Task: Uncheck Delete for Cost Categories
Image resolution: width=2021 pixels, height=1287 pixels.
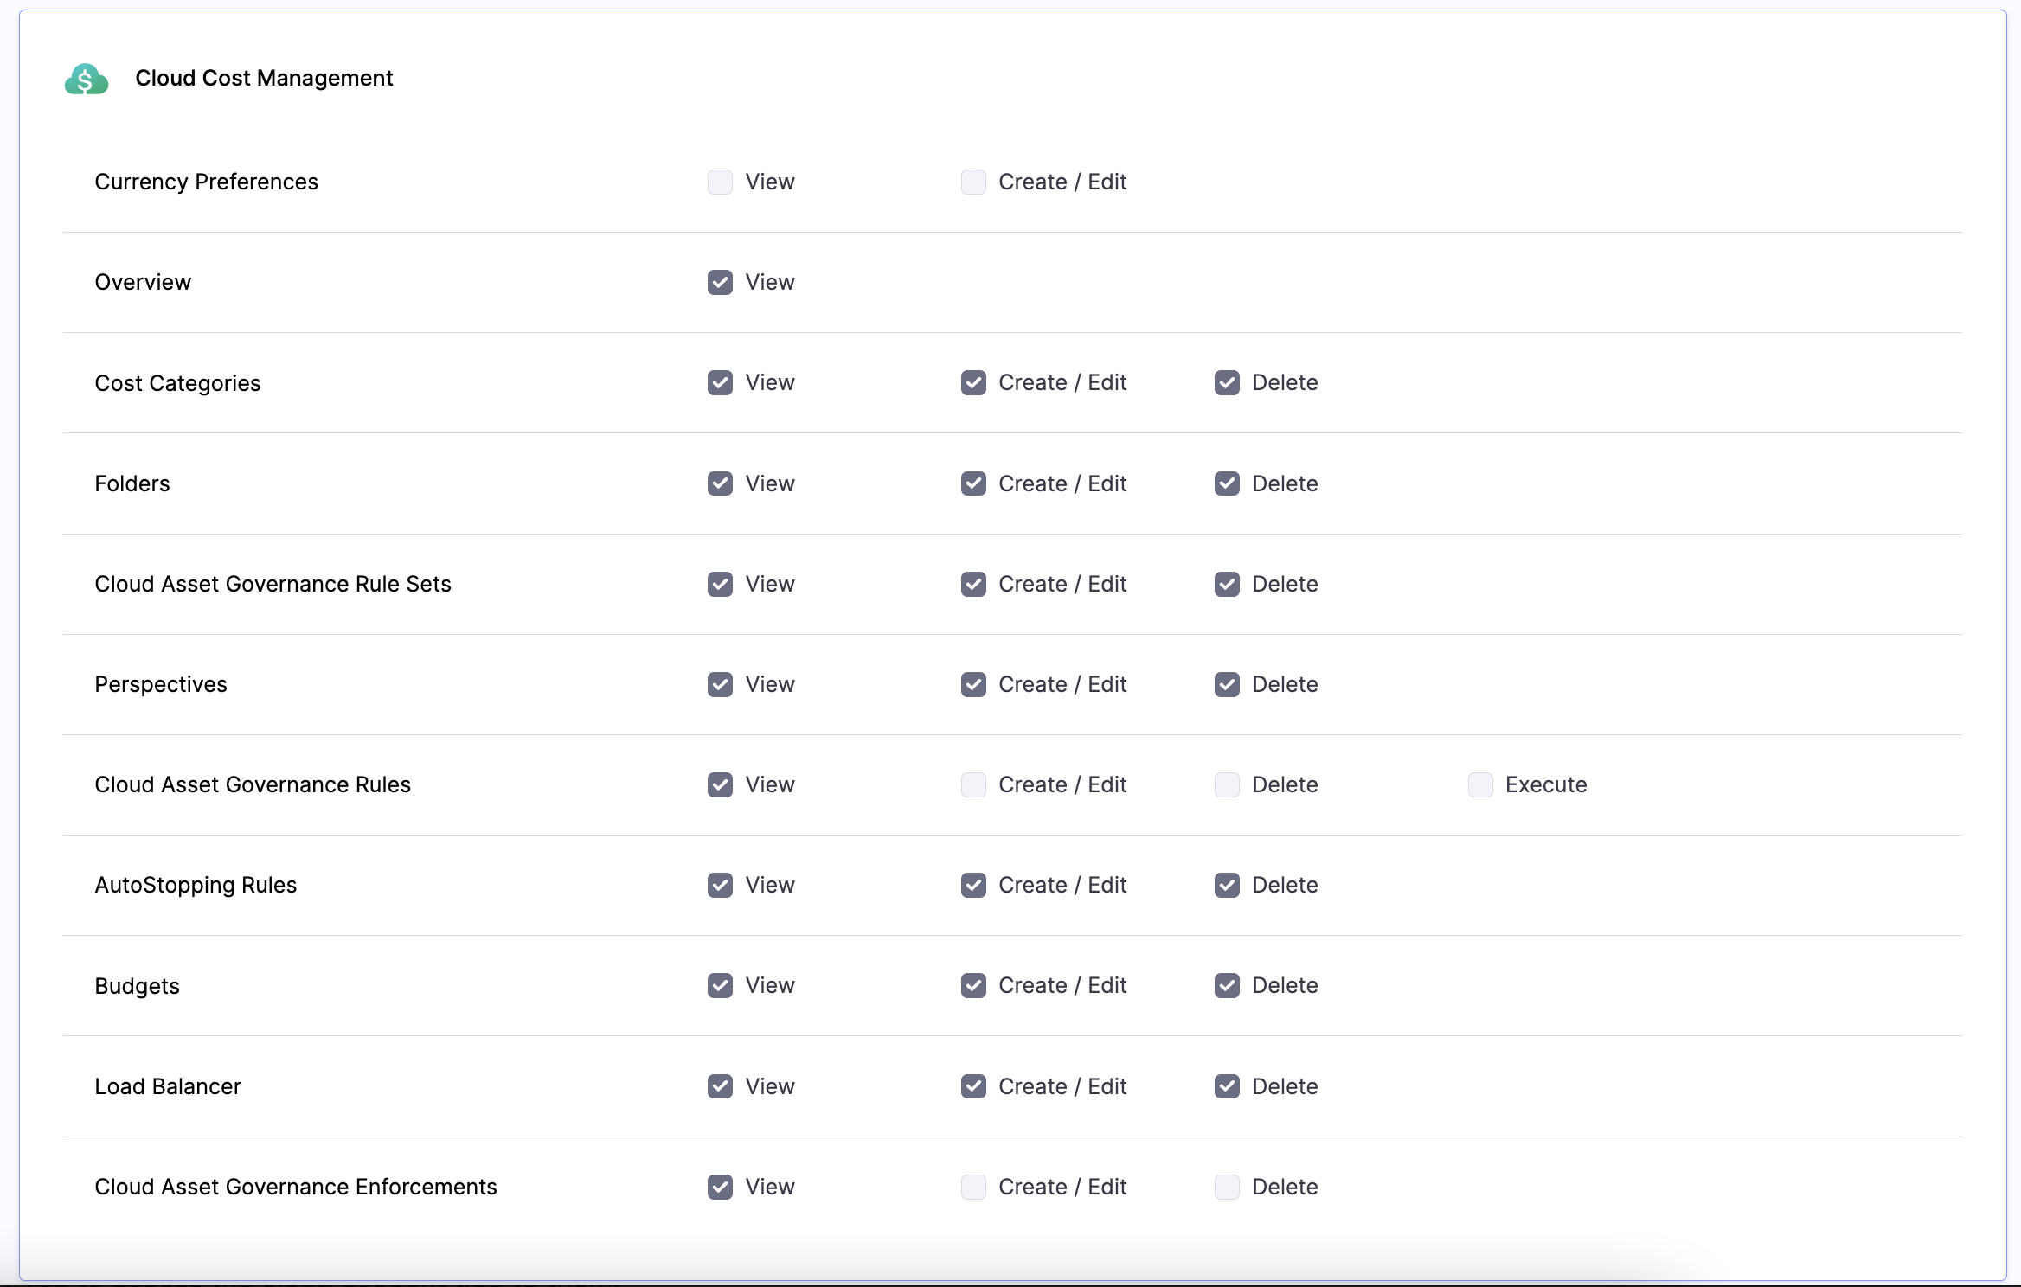Action: (1227, 382)
